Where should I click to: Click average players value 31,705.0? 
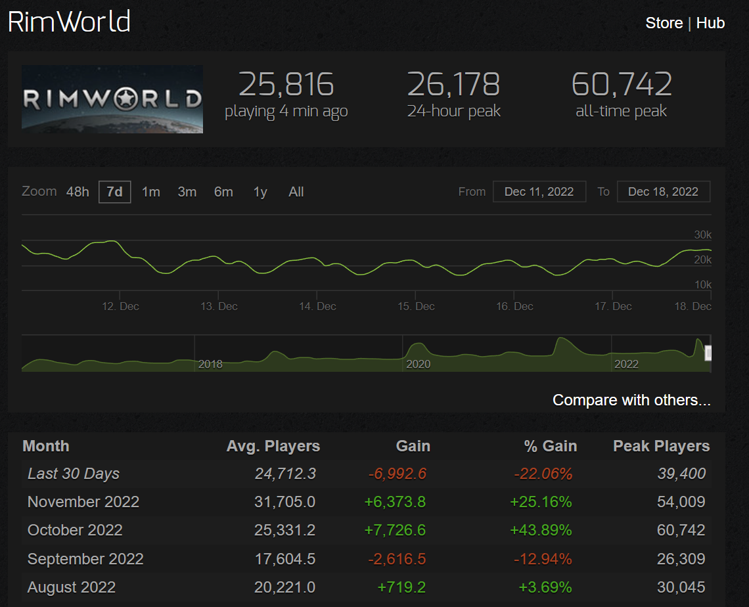pyautogui.click(x=284, y=502)
